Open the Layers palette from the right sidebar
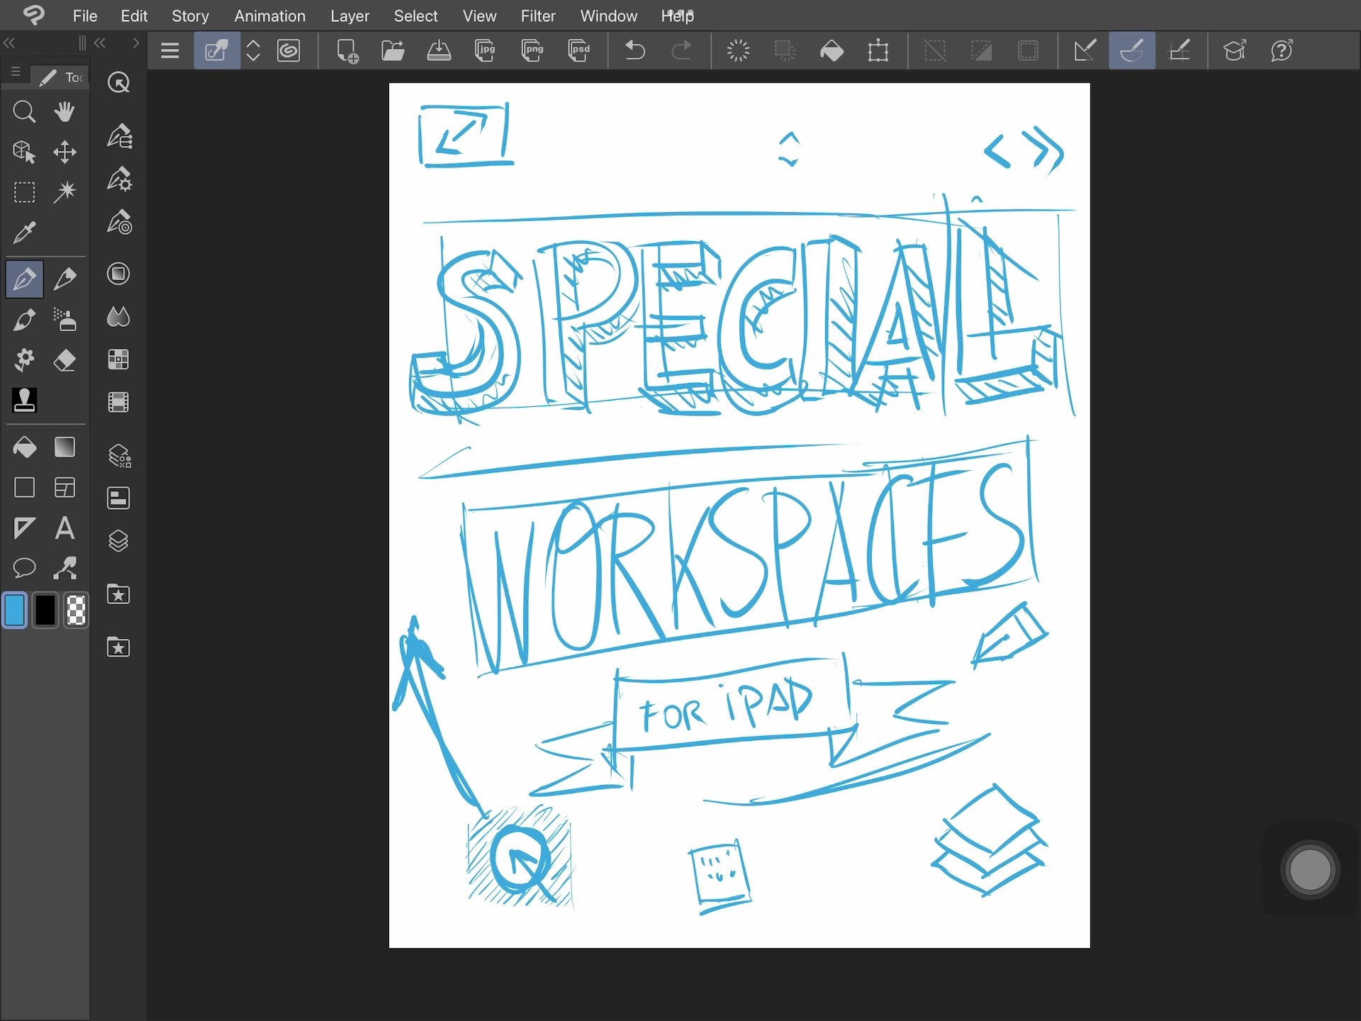The image size is (1361, 1021). coord(118,541)
